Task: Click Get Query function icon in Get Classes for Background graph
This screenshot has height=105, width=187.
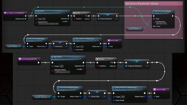Action: click(36, 11)
